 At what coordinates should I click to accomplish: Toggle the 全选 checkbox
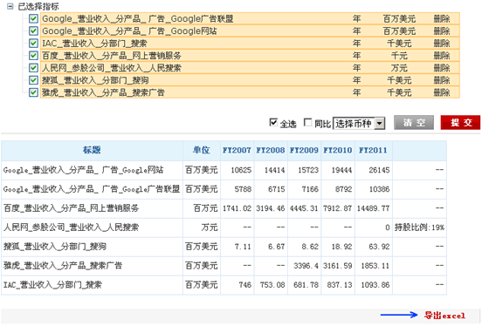273,122
